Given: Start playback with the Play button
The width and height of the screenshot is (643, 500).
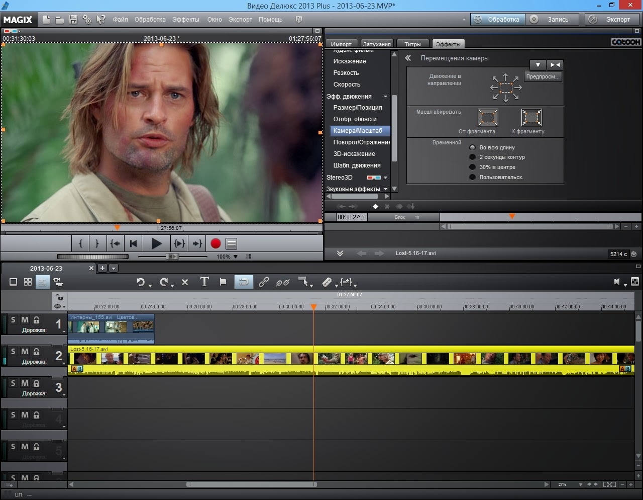Looking at the screenshot, I should (156, 243).
